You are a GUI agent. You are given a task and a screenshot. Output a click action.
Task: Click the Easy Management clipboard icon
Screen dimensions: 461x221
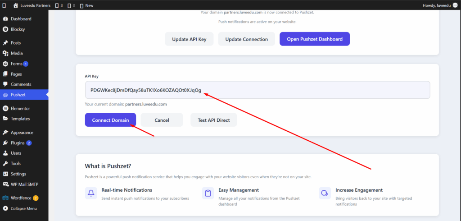click(208, 193)
